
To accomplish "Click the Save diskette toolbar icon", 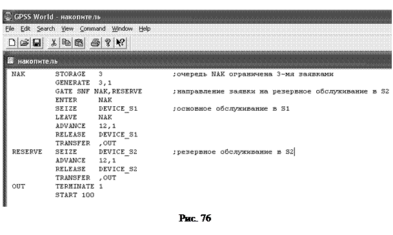I will coord(37,42).
